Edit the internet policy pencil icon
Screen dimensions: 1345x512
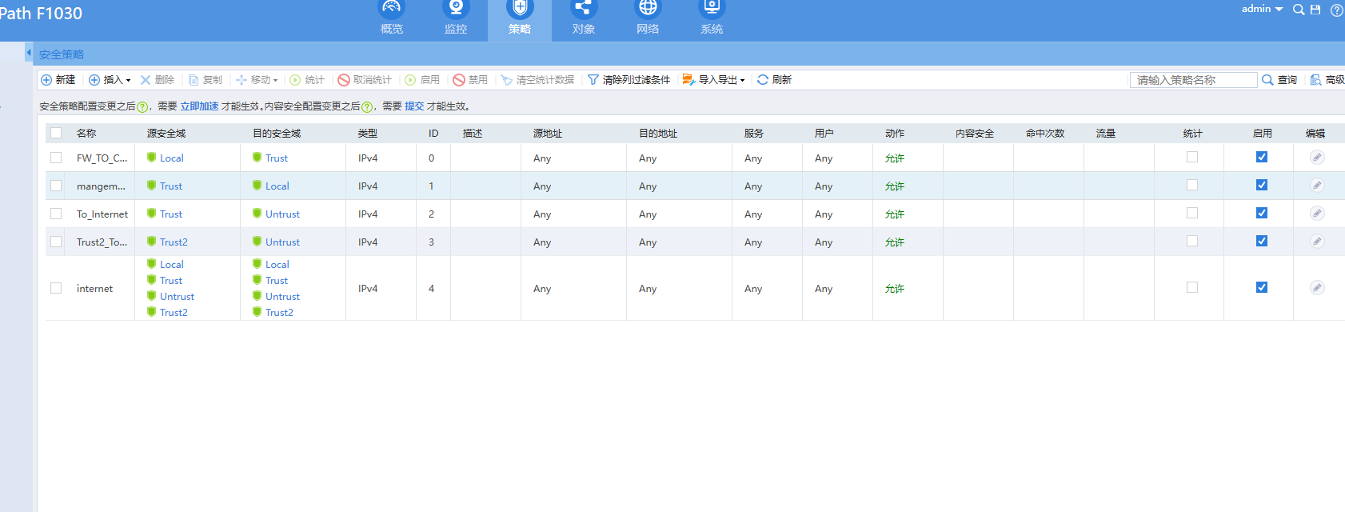(1317, 288)
